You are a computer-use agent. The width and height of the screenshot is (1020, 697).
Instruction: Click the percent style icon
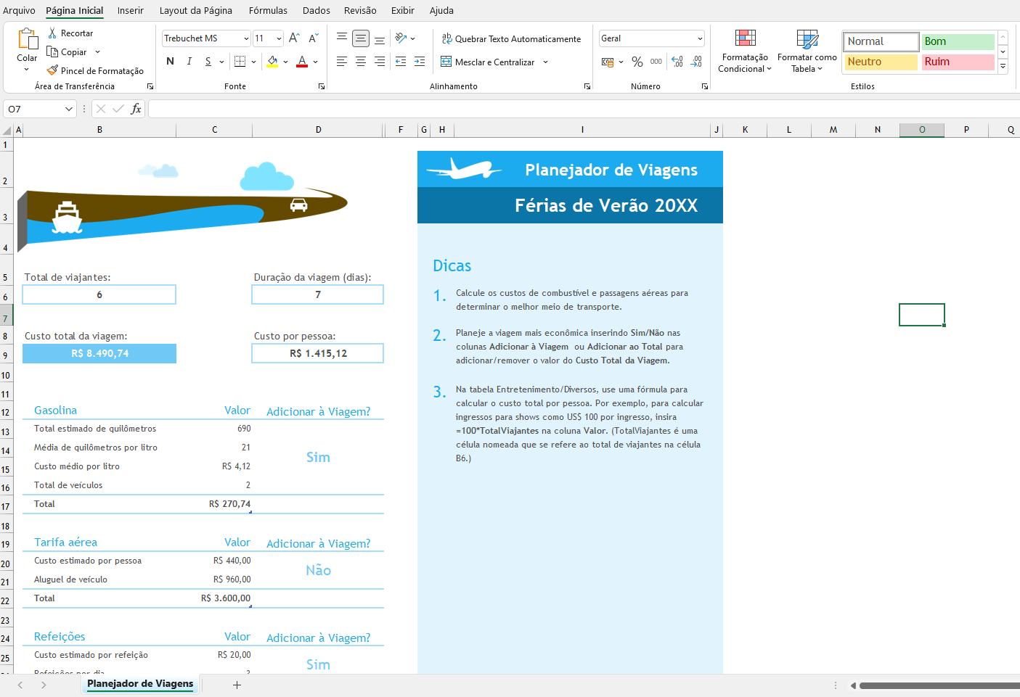coord(637,62)
